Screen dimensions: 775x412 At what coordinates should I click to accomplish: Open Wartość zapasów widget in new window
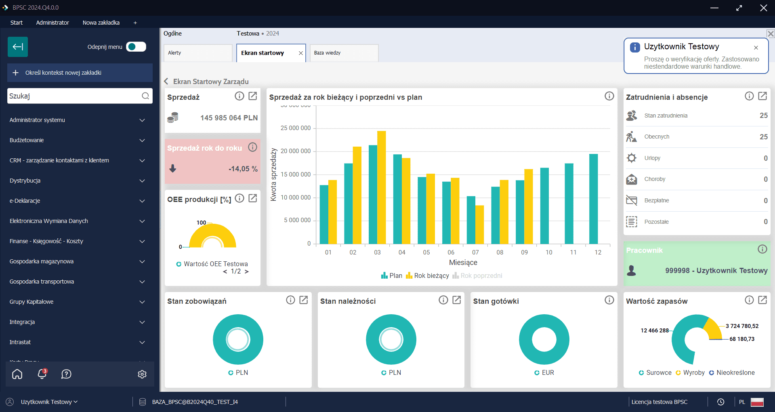point(762,300)
